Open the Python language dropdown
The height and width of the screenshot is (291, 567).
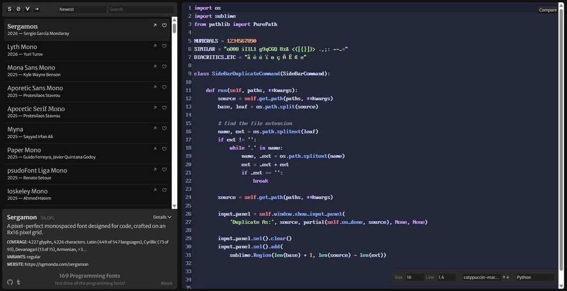pos(535,277)
